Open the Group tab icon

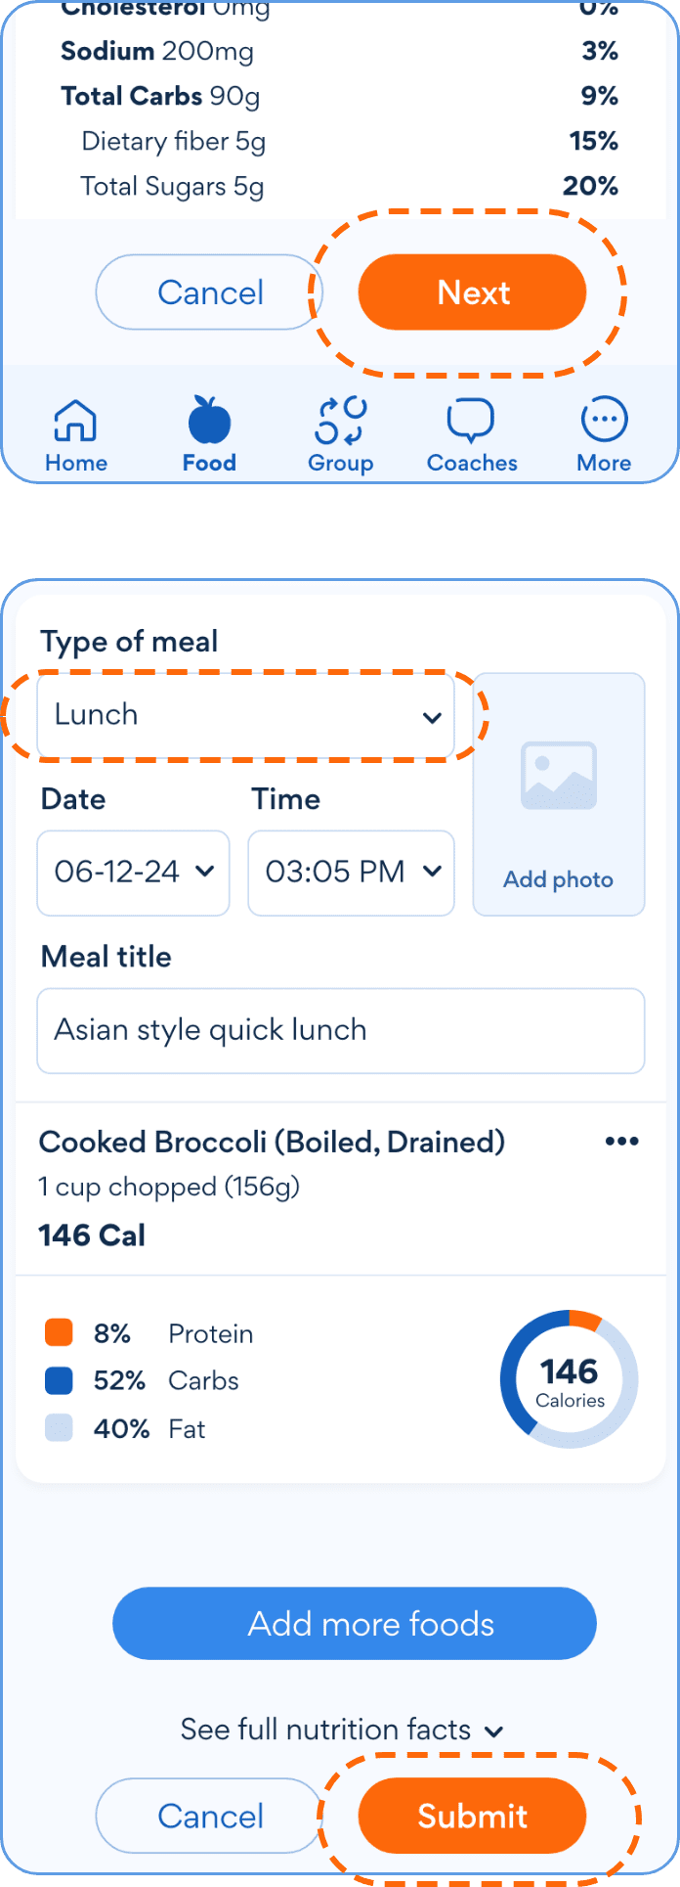(340, 421)
